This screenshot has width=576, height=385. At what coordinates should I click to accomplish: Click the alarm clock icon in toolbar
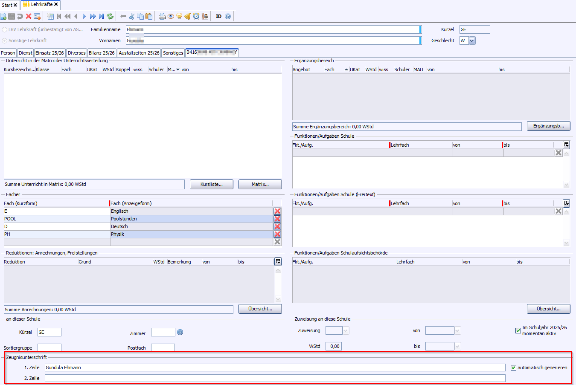pyautogui.click(x=196, y=16)
